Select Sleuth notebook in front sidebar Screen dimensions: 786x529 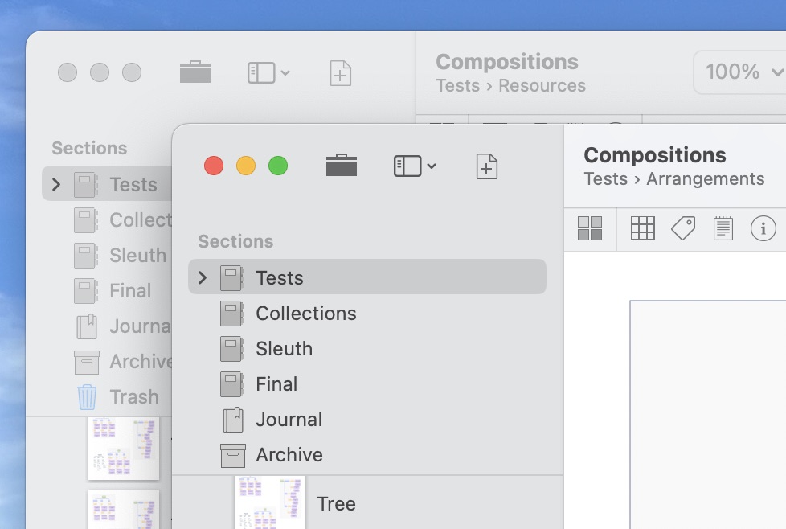click(x=284, y=349)
